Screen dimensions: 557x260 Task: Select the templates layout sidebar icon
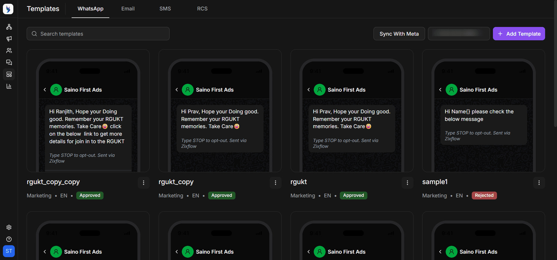tap(9, 74)
